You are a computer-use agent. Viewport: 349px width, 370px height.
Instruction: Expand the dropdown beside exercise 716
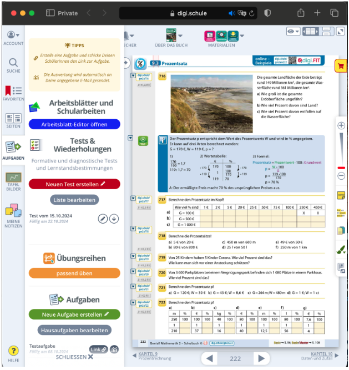pyautogui.click(x=133, y=75)
